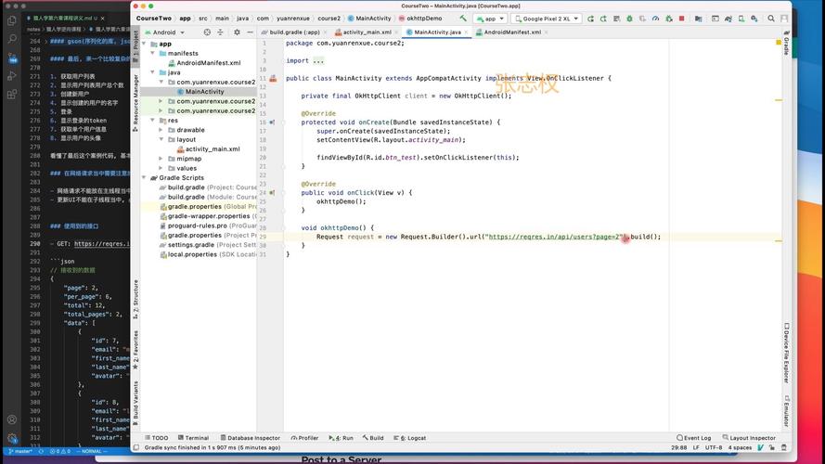Image resolution: width=825 pixels, height=464 pixels.
Task: Open the Layout Inspector tool window
Action: 748,438
